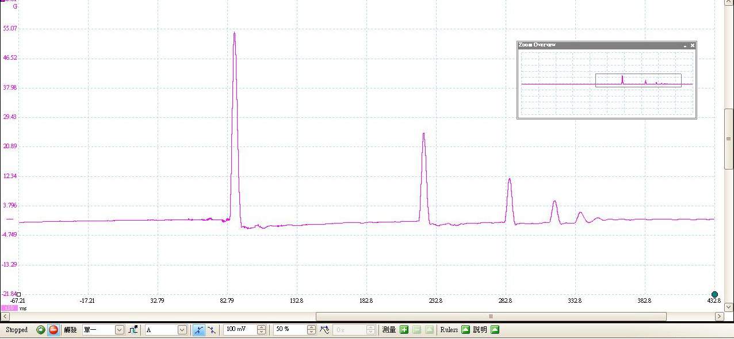
Task: Click the white ruler handle at -21.84
Action: pyautogui.click(x=18, y=294)
